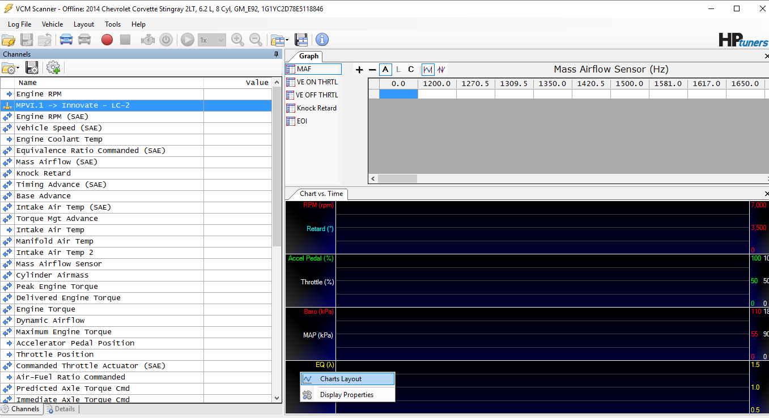Expand the layout folder dropdown arrow
Image resolution: width=769 pixels, height=418 pixels.
point(287,40)
